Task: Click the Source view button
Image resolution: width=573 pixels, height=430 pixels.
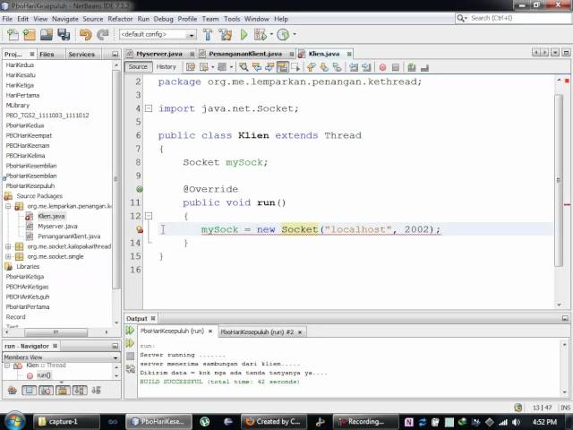Action: tap(138, 67)
